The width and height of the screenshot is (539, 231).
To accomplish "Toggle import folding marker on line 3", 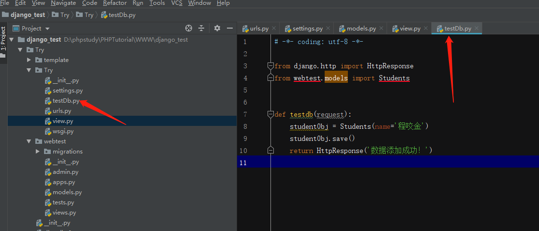I will pos(270,66).
